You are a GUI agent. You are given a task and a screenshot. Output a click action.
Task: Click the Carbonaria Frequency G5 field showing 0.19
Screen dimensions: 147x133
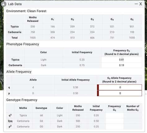coord(122,65)
